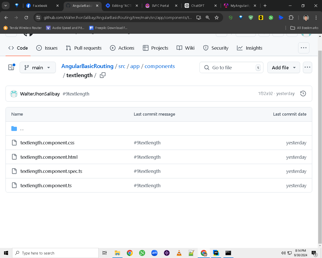The image size is (322, 258).
Task: Click the Go to file search field
Action: 231,68
